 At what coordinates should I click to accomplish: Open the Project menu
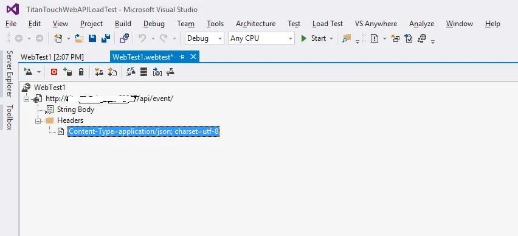click(x=92, y=24)
